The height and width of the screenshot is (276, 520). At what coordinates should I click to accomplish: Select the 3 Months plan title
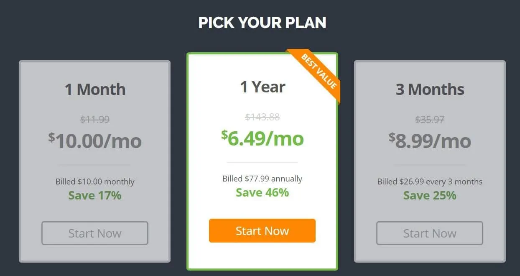point(430,89)
